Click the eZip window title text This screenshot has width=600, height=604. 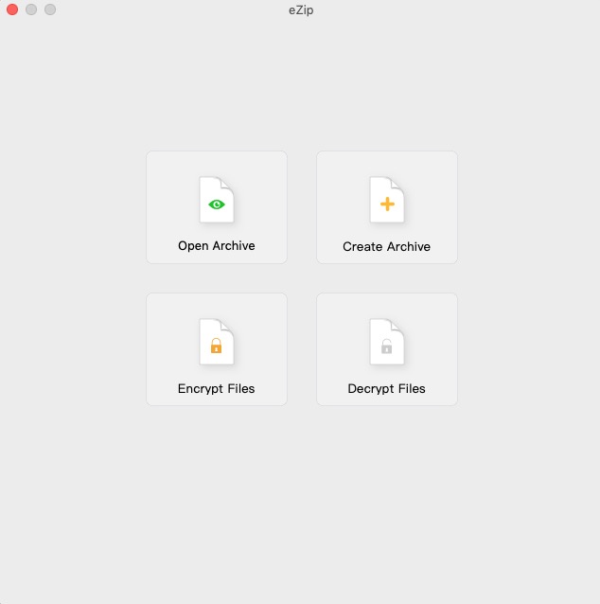(x=301, y=10)
